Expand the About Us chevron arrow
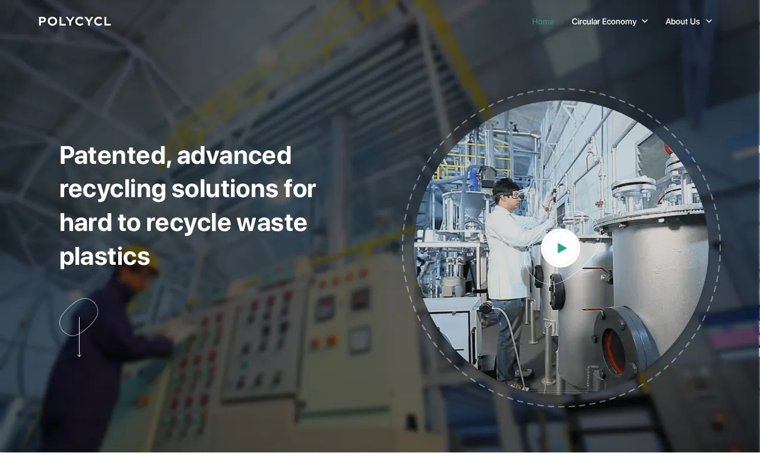 tap(708, 21)
